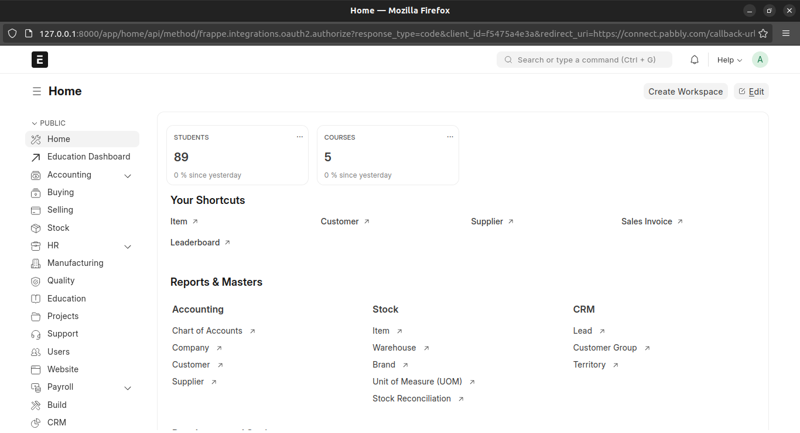
Task: Click the Create Workspace button
Action: point(686,91)
